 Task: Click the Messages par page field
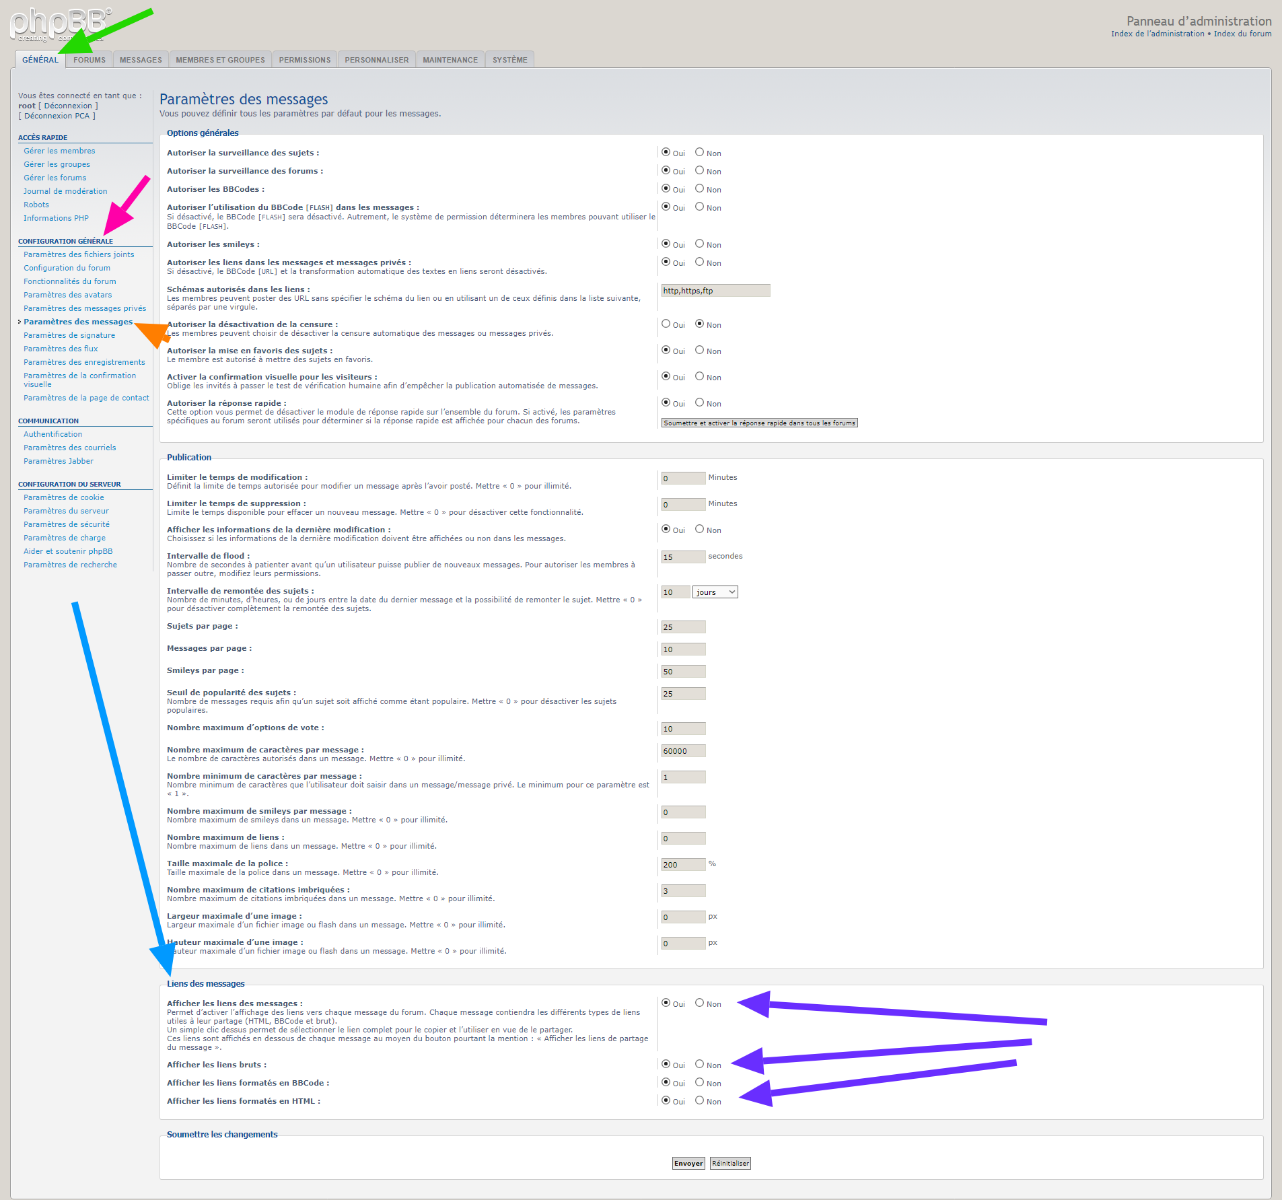[682, 649]
